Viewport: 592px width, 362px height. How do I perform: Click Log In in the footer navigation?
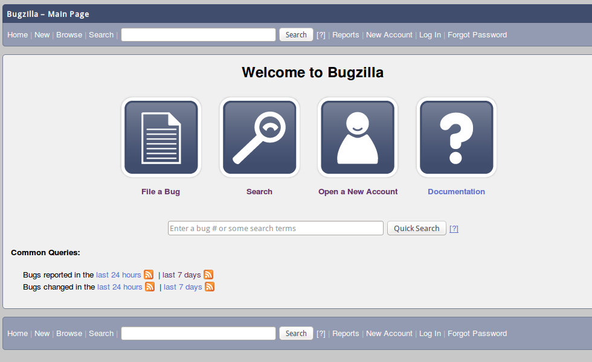pos(430,333)
